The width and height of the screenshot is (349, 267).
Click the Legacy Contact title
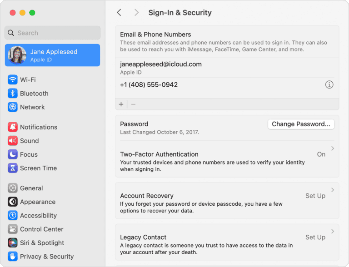coord(143,237)
